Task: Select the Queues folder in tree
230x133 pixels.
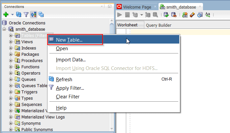Action: pyautogui.click(x=28, y=79)
